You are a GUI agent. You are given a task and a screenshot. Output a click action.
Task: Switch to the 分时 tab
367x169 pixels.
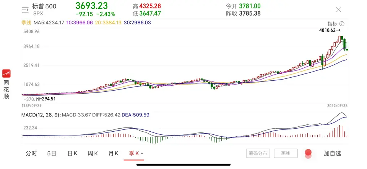31,153
